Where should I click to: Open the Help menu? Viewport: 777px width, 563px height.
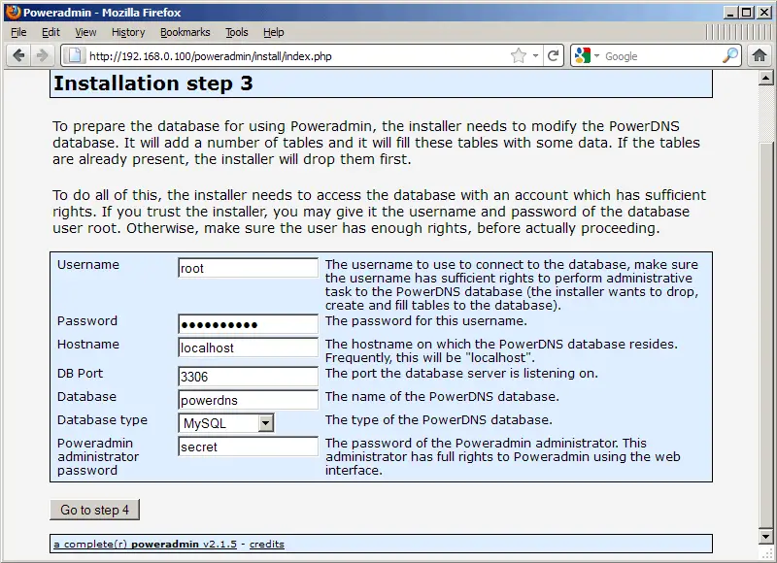click(274, 32)
